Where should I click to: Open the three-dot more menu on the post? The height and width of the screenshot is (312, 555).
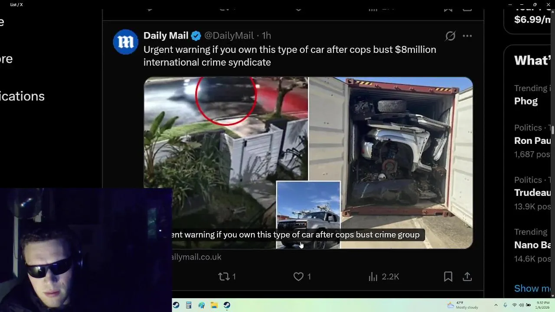tap(467, 36)
